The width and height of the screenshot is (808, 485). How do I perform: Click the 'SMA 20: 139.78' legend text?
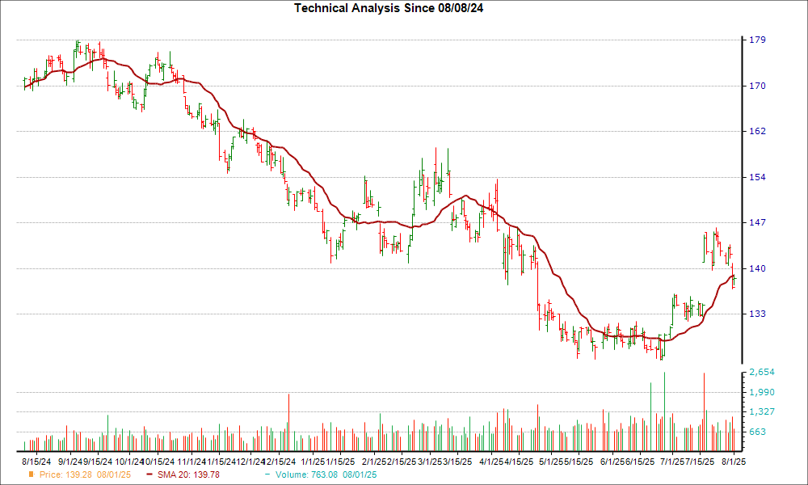(x=188, y=474)
